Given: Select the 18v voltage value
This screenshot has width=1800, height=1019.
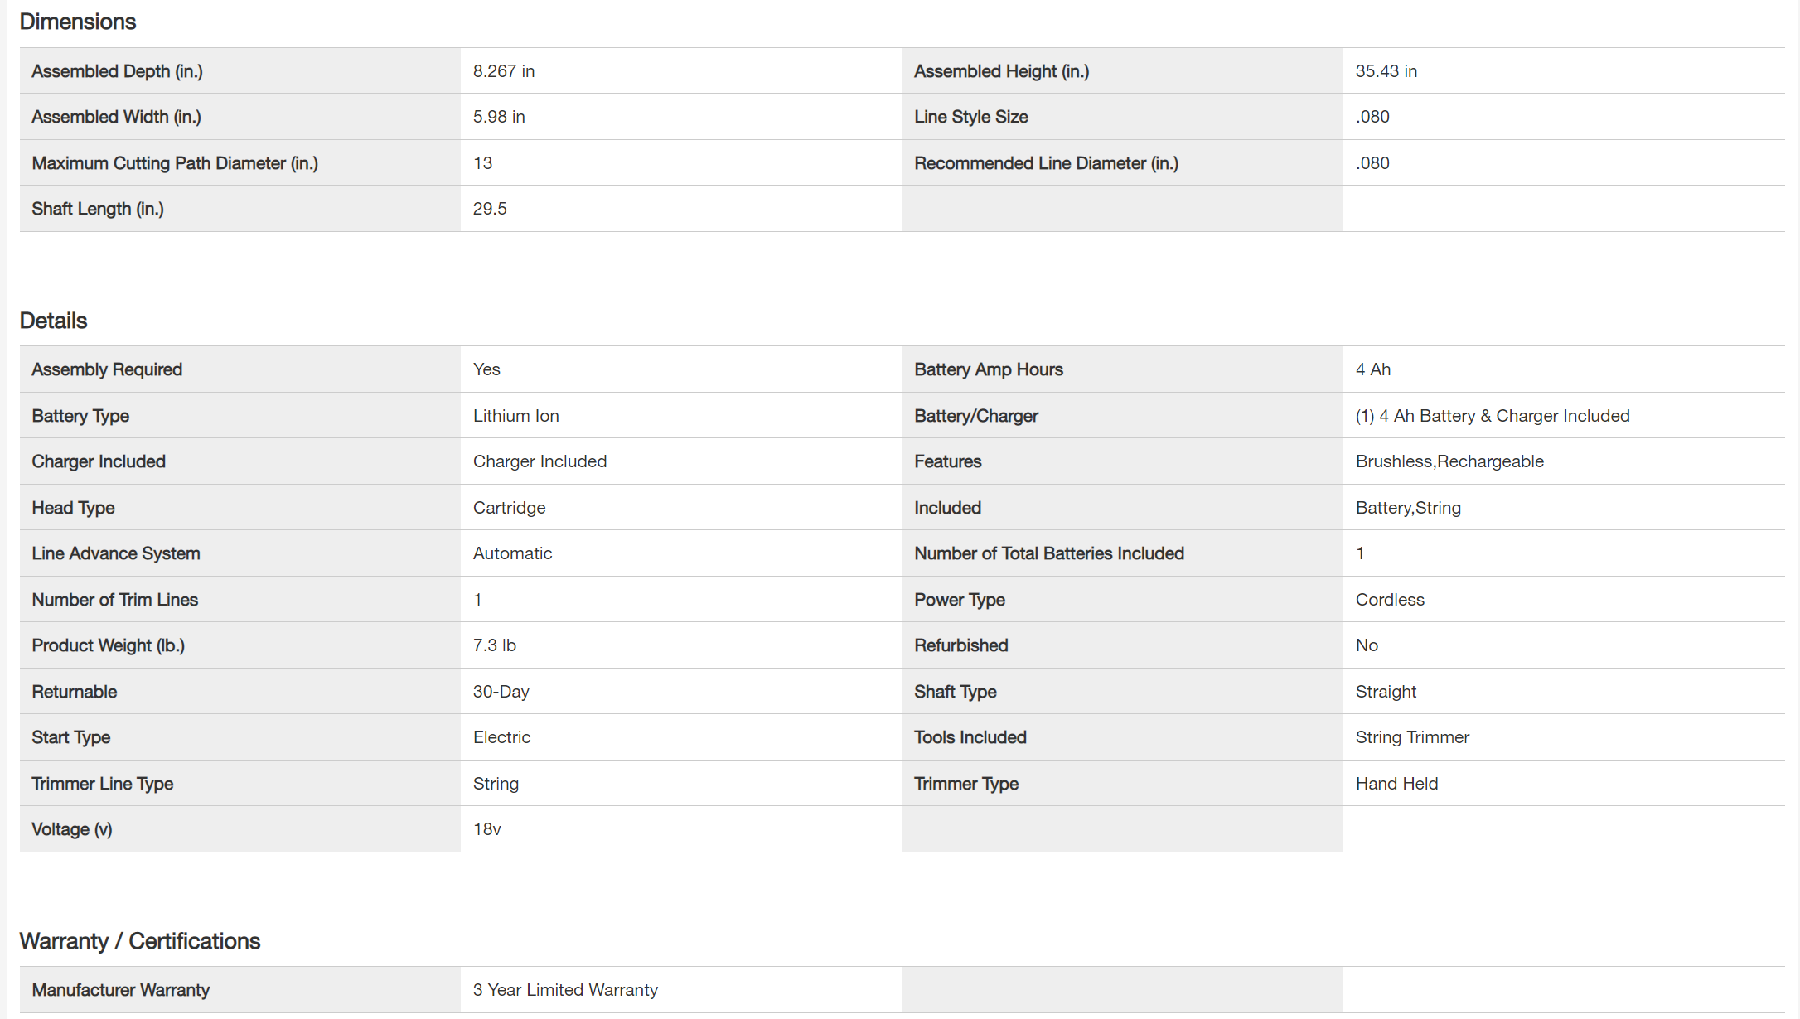Looking at the screenshot, I should (486, 829).
